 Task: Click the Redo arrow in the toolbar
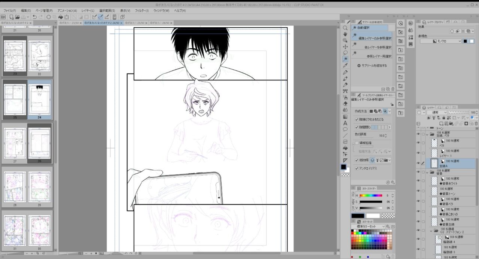(x=40, y=17)
